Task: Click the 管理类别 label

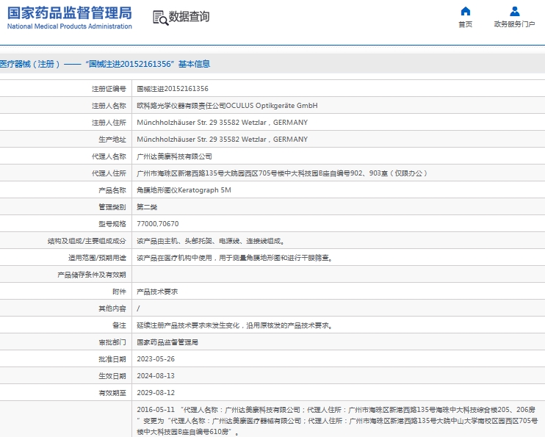Action: (112, 207)
